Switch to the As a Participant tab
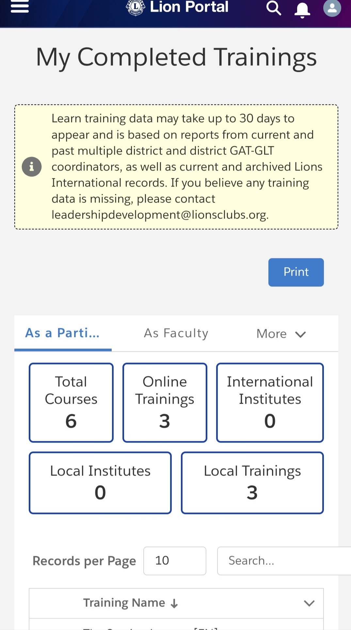The width and height of the screenshot is (351, 630). 63,333
